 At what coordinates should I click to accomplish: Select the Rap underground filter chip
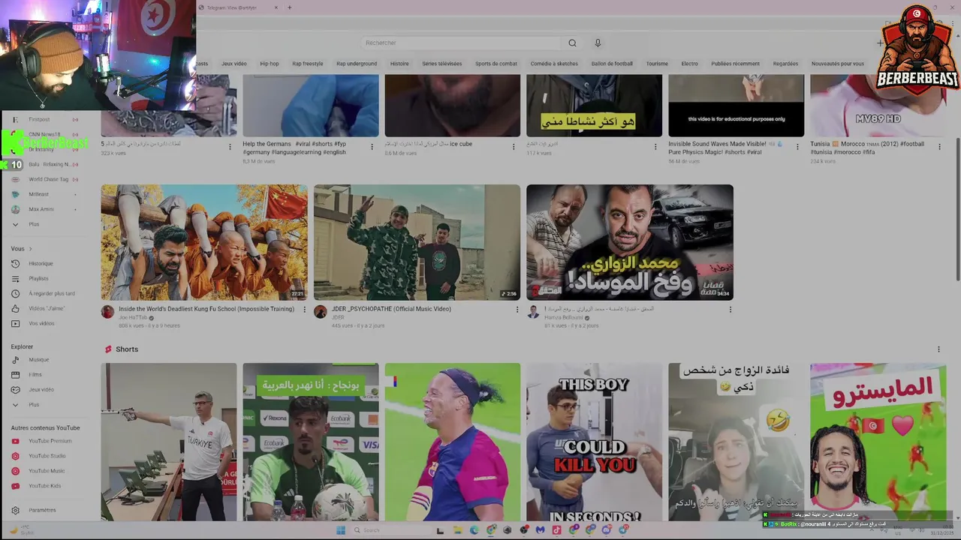(357, 64)
